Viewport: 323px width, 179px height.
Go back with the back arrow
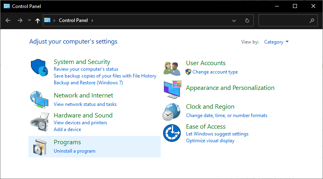[8, 20]
